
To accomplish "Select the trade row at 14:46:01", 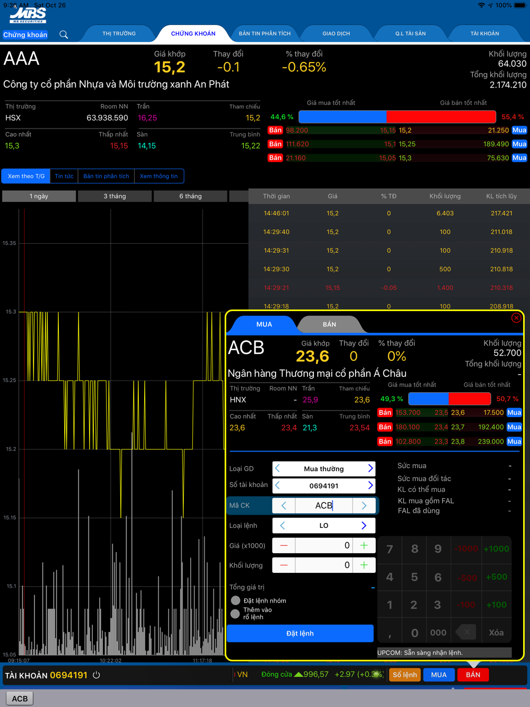I will (x=389, y=213).
